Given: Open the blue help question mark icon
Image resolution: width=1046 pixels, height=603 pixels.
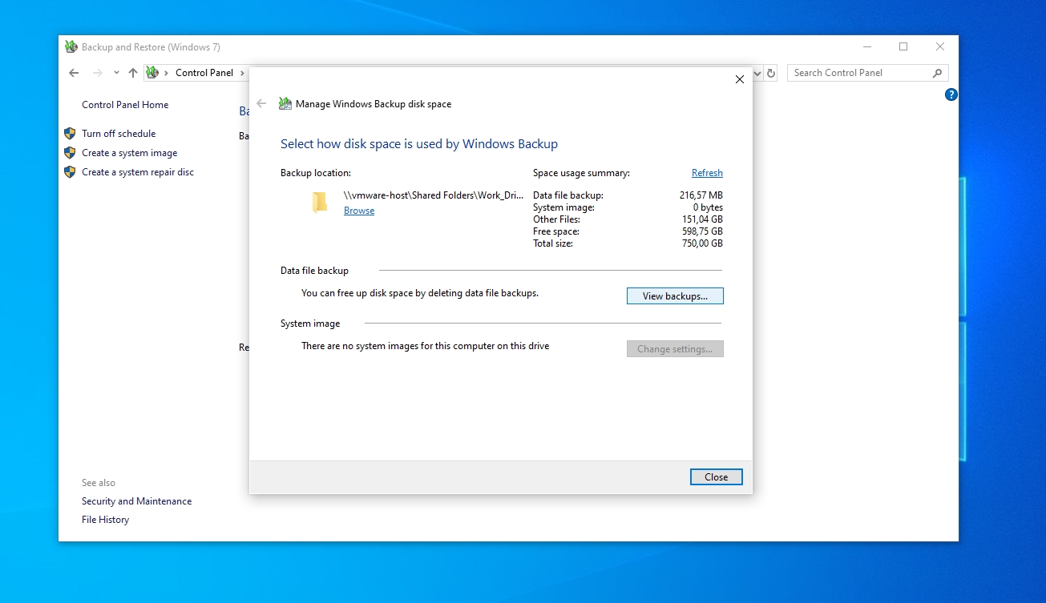Looking at the screenshot, I should pos(951,94).
